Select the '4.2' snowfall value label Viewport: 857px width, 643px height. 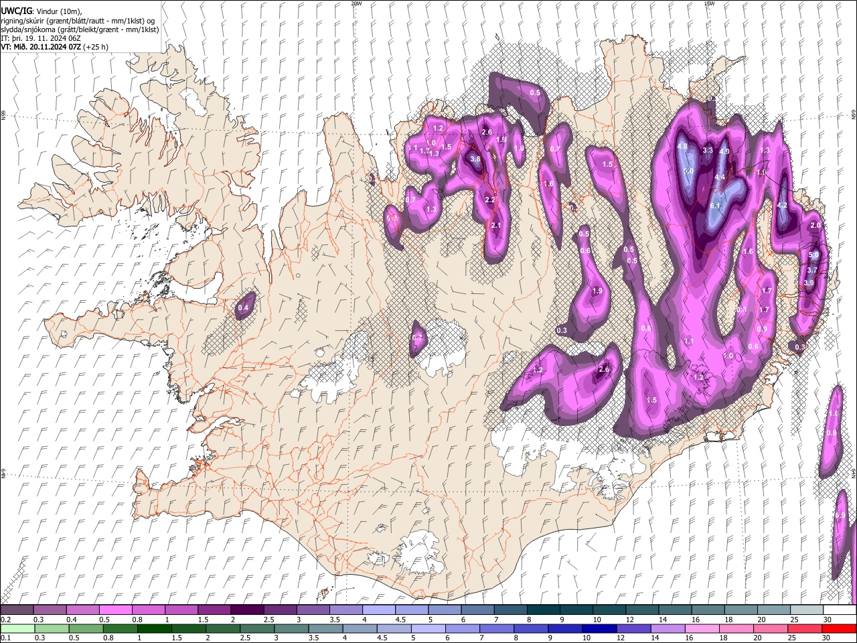[x=782, y=206]
